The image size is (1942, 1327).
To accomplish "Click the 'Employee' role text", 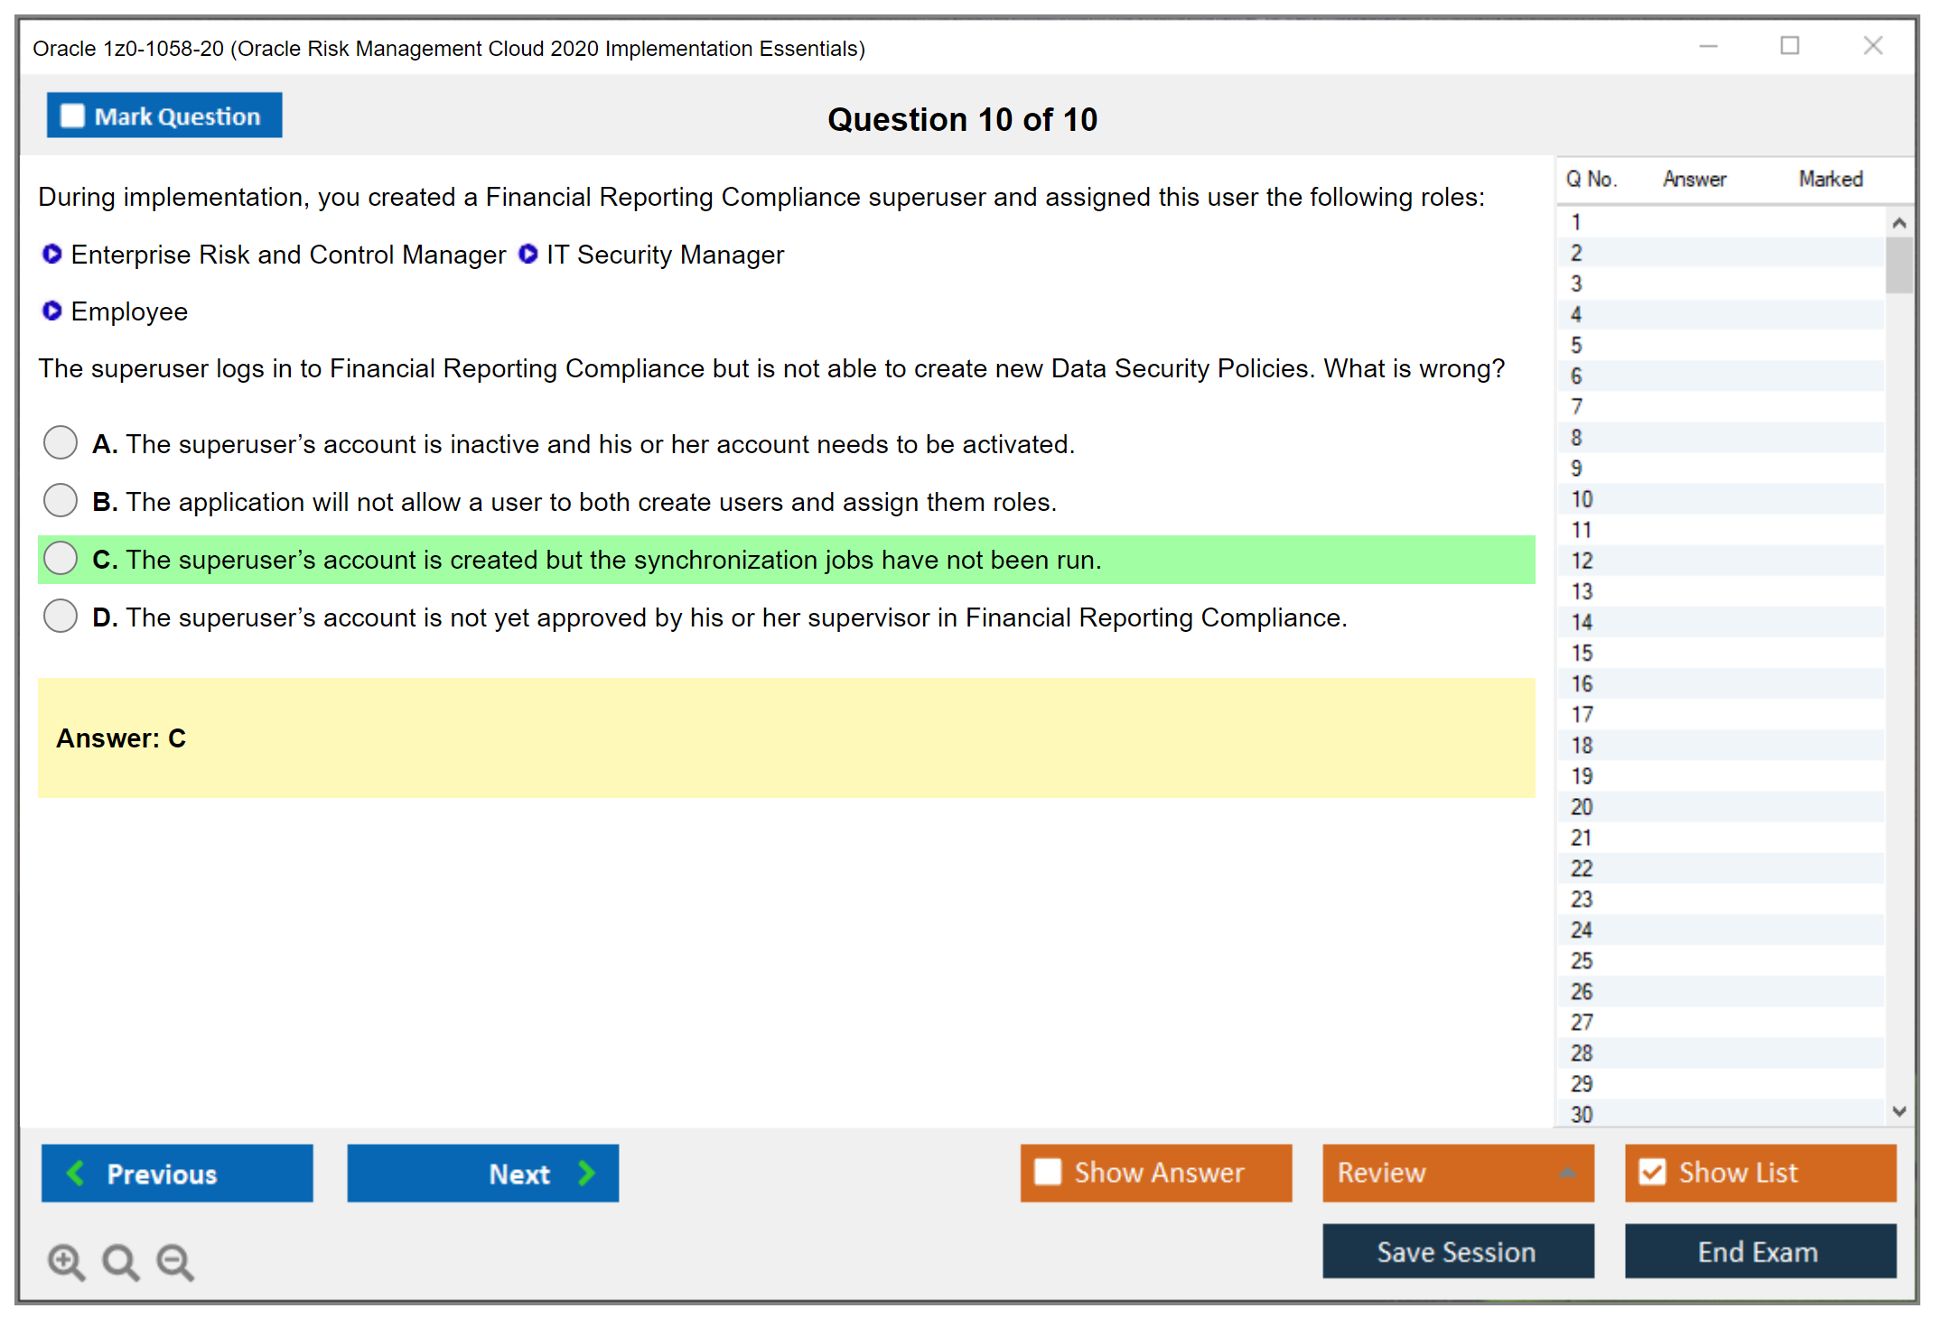I will click(129, 311).
